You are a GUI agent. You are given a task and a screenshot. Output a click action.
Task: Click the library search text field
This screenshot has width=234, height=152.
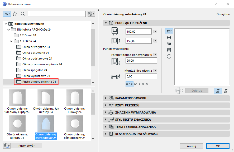coord(57,14)
